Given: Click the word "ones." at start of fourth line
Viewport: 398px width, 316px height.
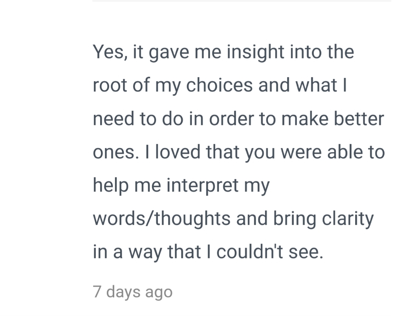Looking at the screenshot, I should coord(116,152).
